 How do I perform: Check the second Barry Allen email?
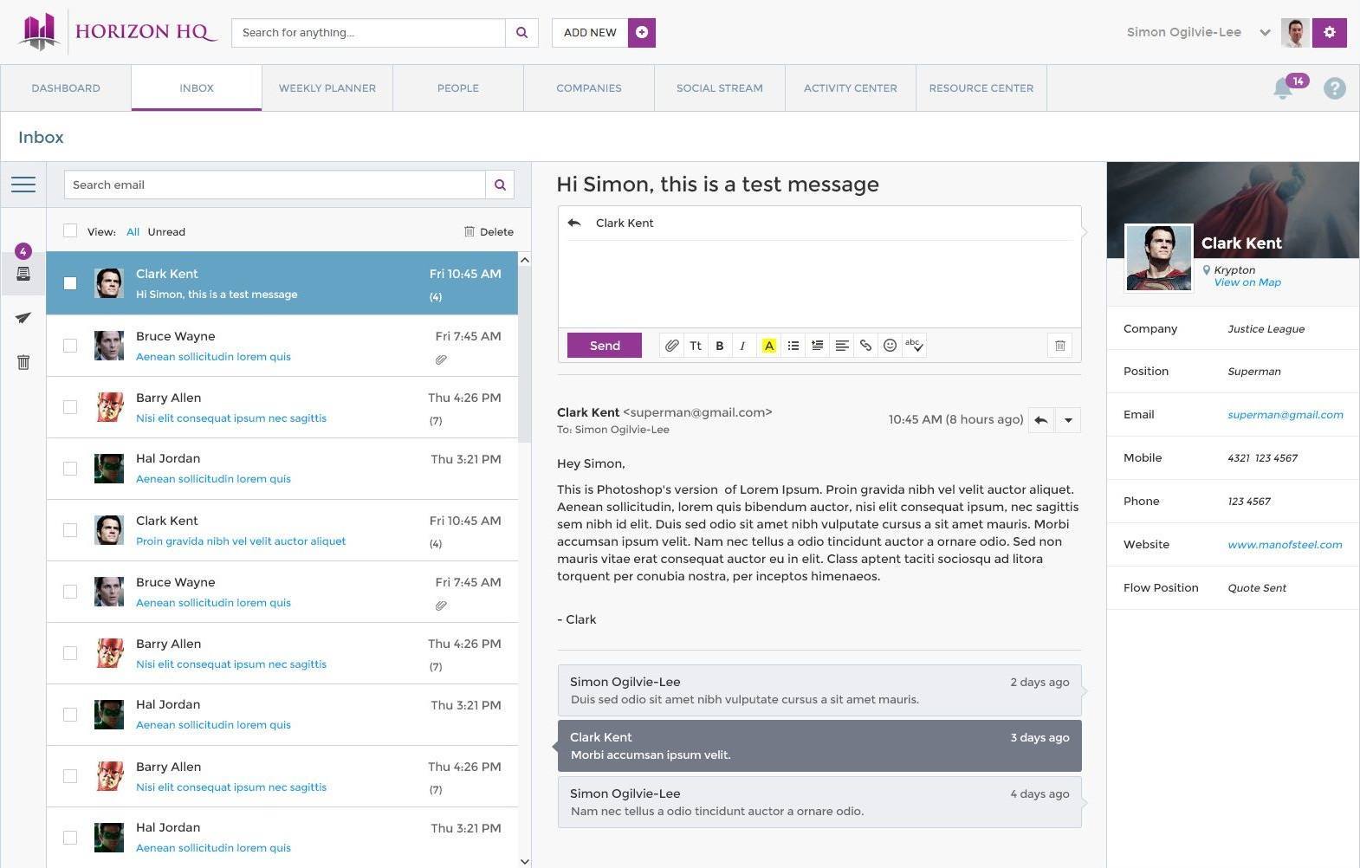(70, 653)
